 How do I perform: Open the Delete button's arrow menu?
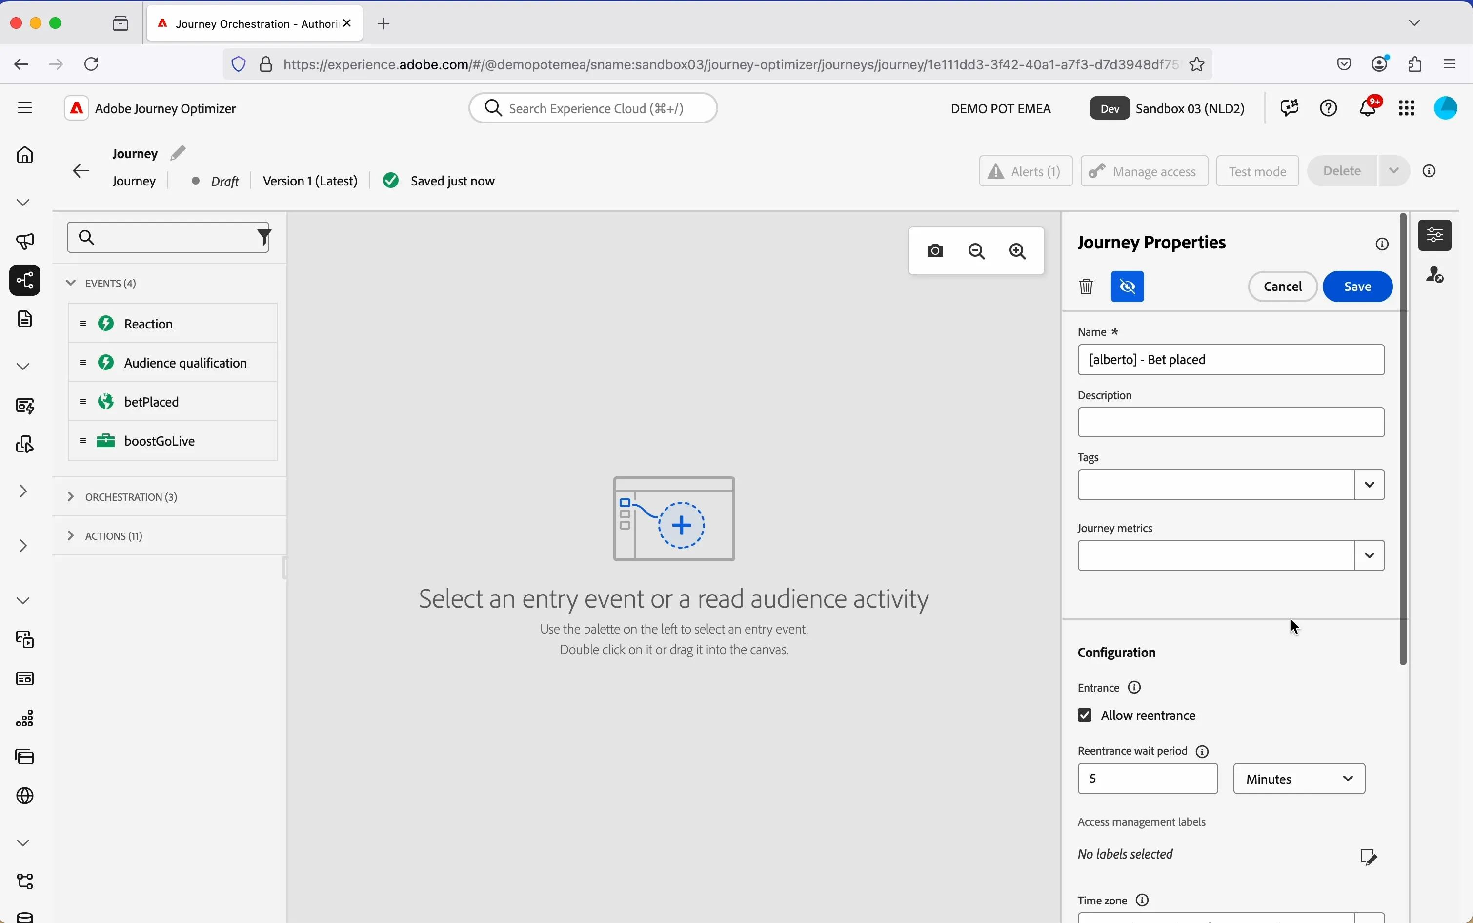coord(1394,171)
